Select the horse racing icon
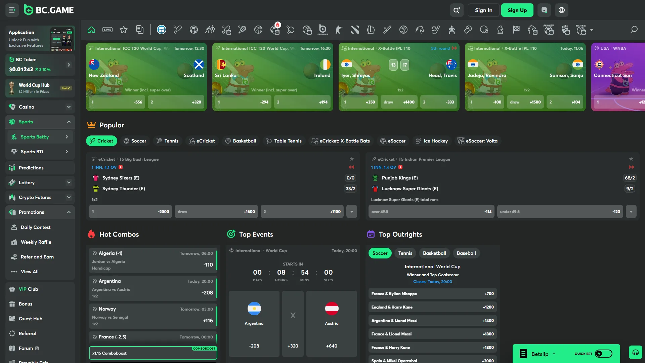645x363 pixels. (x=419, y=30)
